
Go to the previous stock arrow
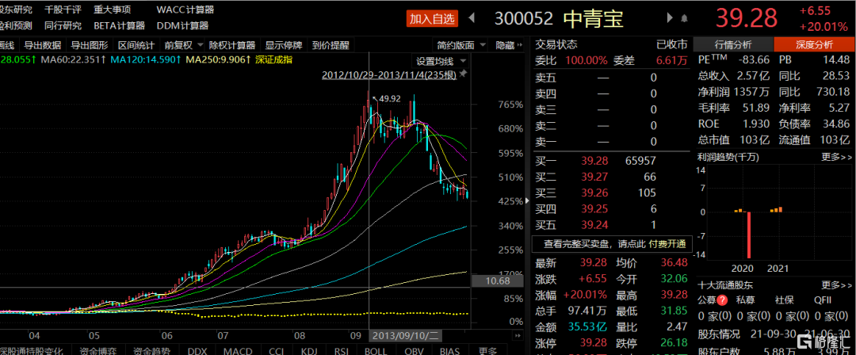[472, 18]
